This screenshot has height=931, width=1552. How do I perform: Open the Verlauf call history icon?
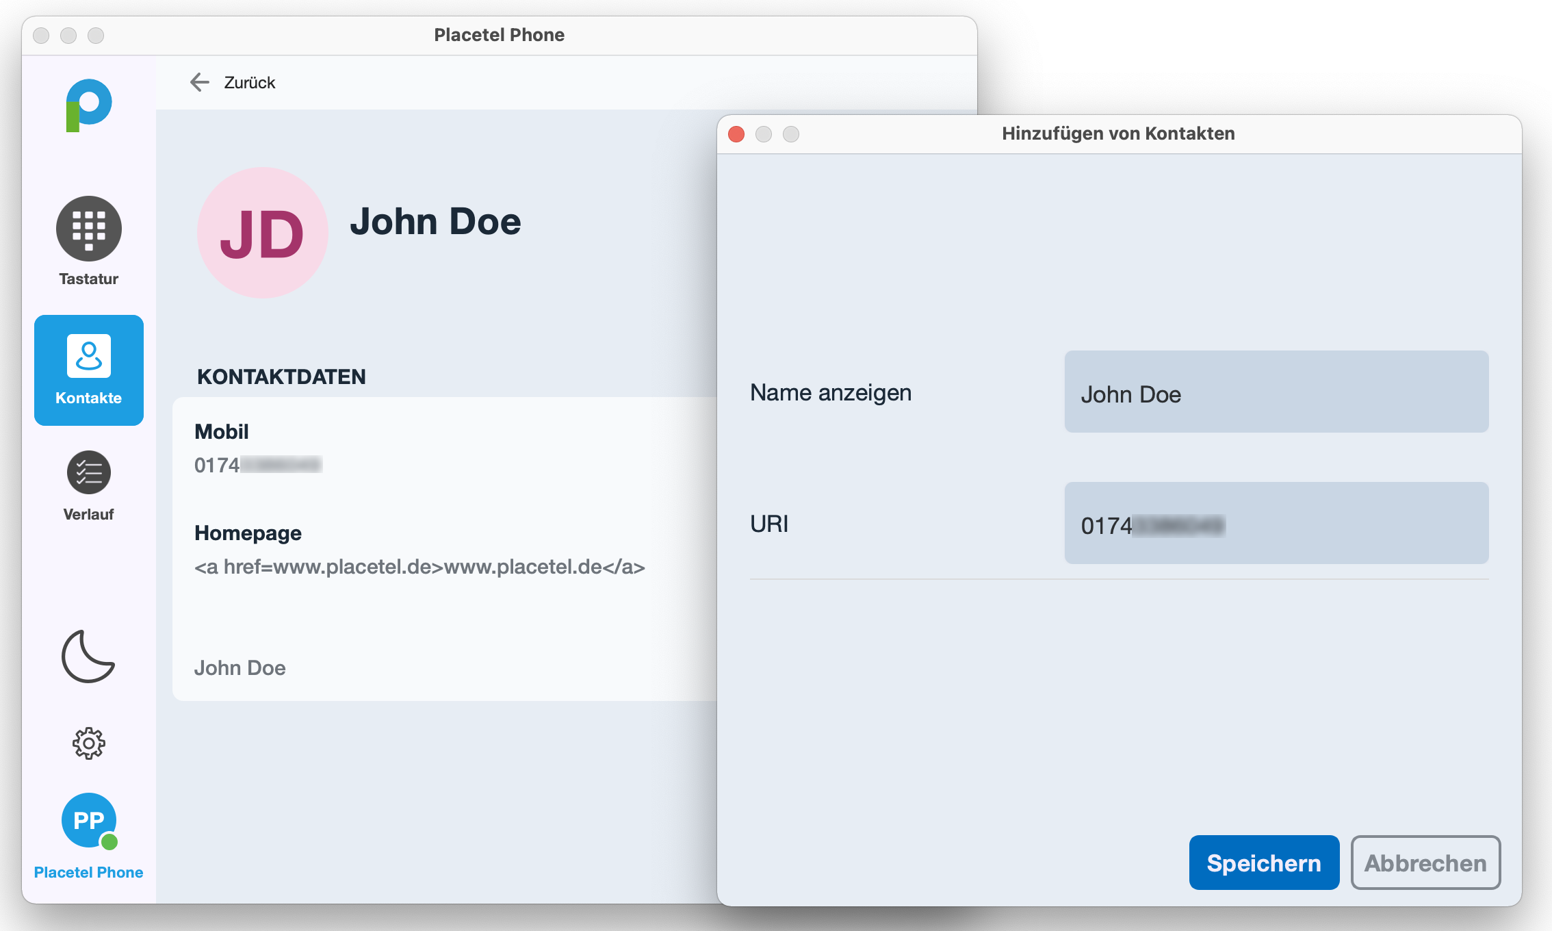pos(89,473)
